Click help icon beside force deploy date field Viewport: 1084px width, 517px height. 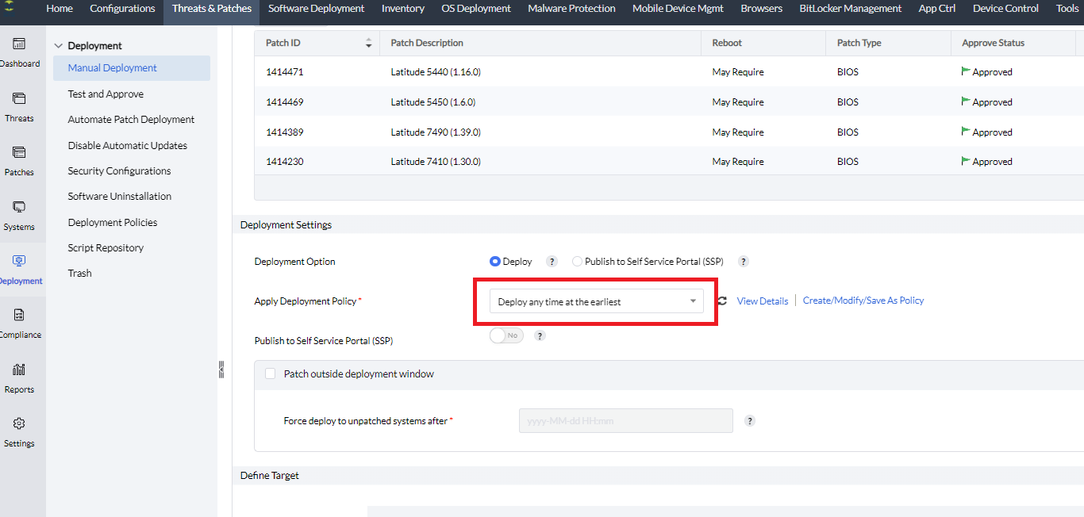coord(750,421)
